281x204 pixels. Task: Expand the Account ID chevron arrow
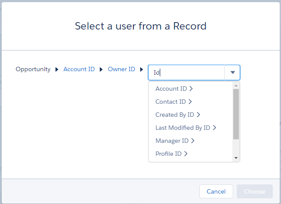[191, 89]
